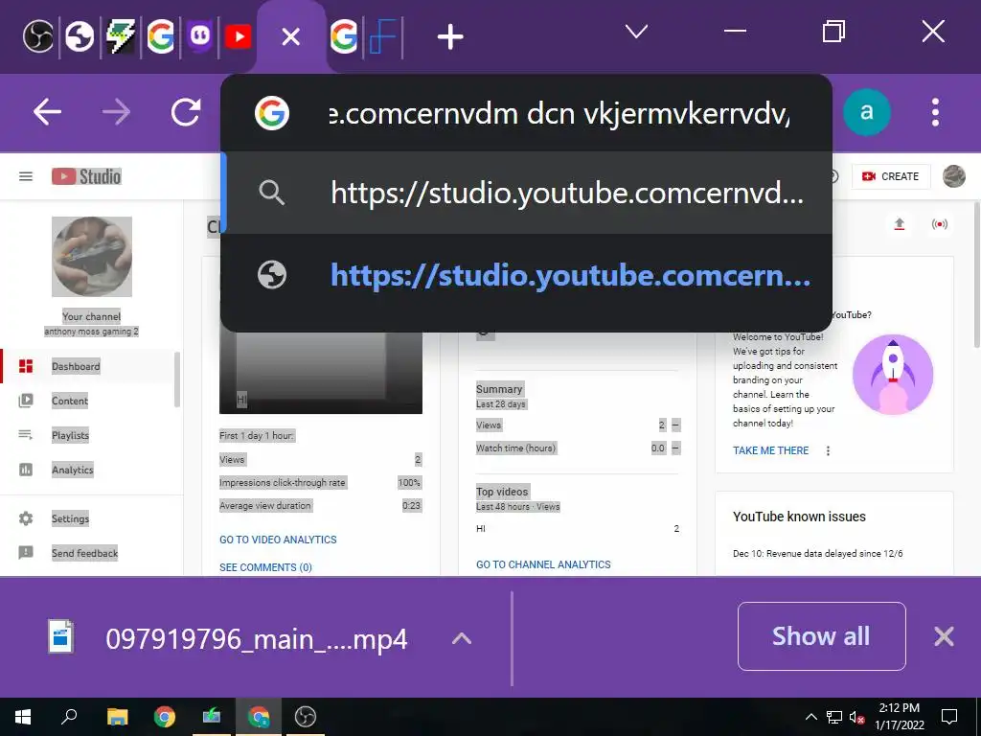Click 'Dec 10: Revenue data delayed' text
Viewport: 981px width, 736px height.
818,553
